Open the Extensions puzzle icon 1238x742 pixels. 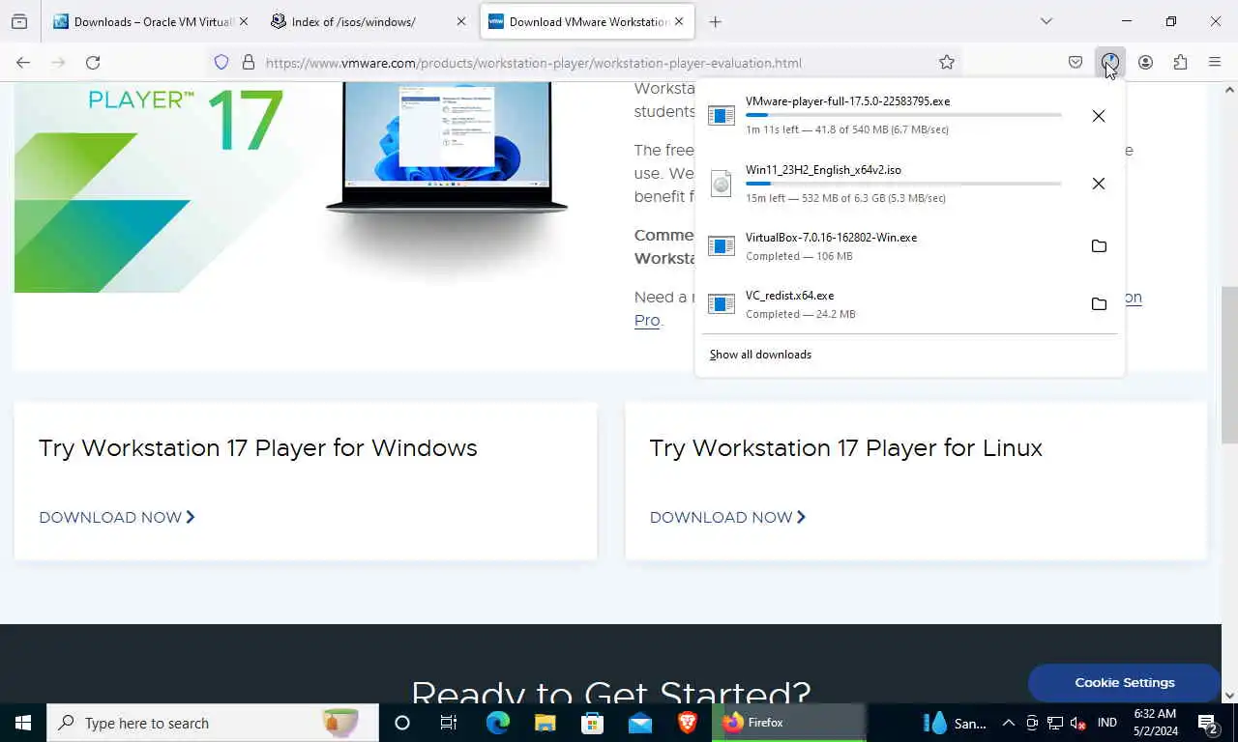1180,62
